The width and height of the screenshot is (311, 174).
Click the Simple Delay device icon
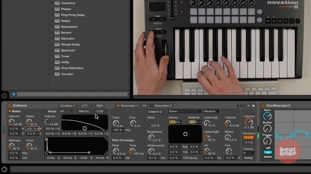pyautogui.click(x=57, y=44)
